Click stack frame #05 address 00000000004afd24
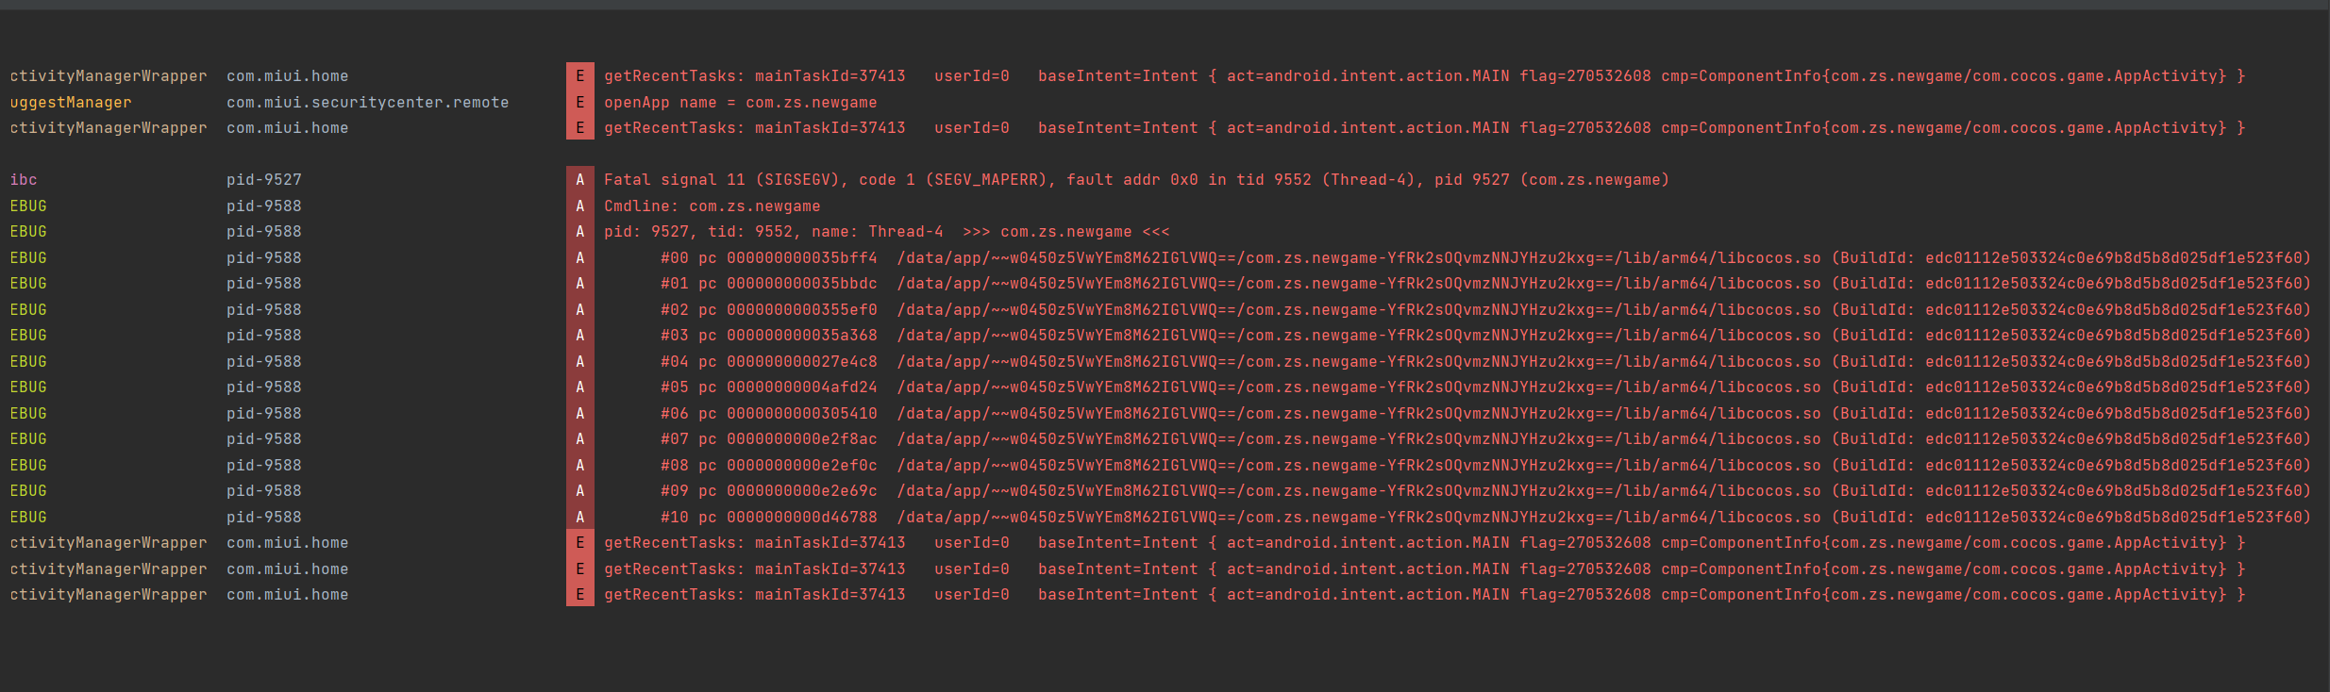Screen dimensions: 2330x692 click(801, 387)
